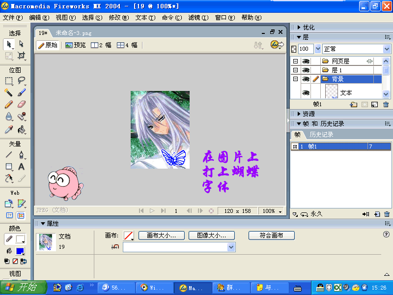Choose the Slice tool
The width and height of the screenshot is (393, 295).
pyautogui.click(x=22, y=204)
